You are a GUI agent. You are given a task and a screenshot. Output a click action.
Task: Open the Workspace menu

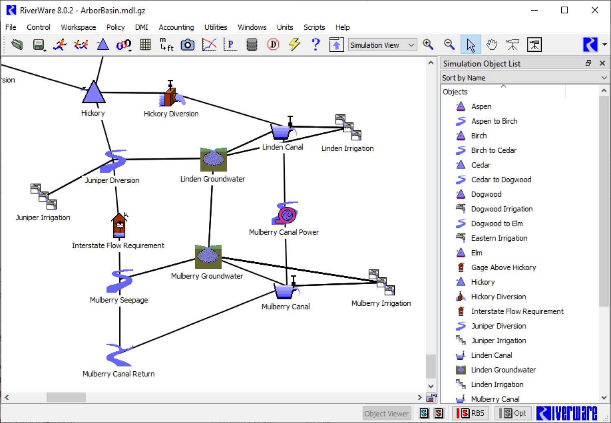(x=78, y=27)
